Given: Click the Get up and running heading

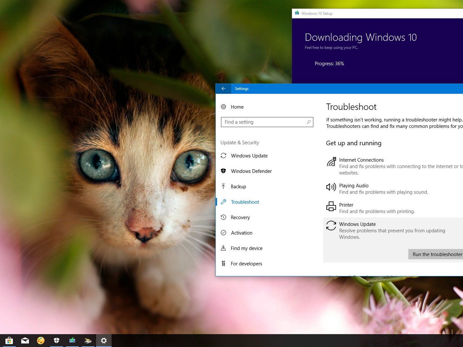Looking at the screenshot, I should click(354, 143).
